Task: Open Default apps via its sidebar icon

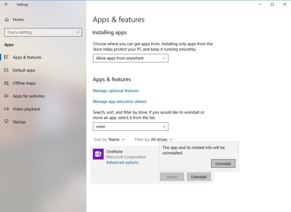Action: (x=7, y=70)
